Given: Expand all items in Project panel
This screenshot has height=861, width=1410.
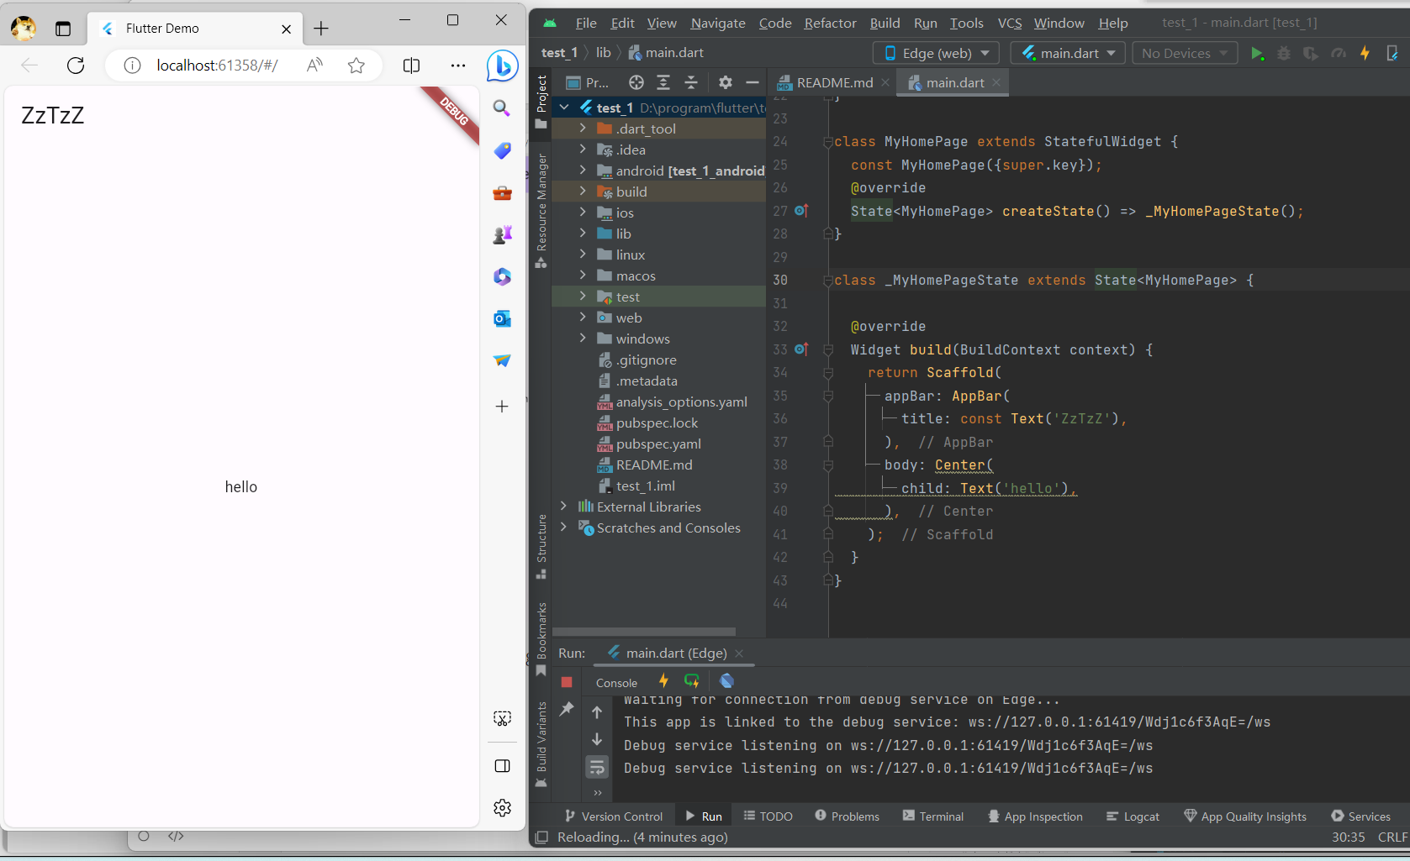Looking at the screenshot, I should tap(663, 82).
